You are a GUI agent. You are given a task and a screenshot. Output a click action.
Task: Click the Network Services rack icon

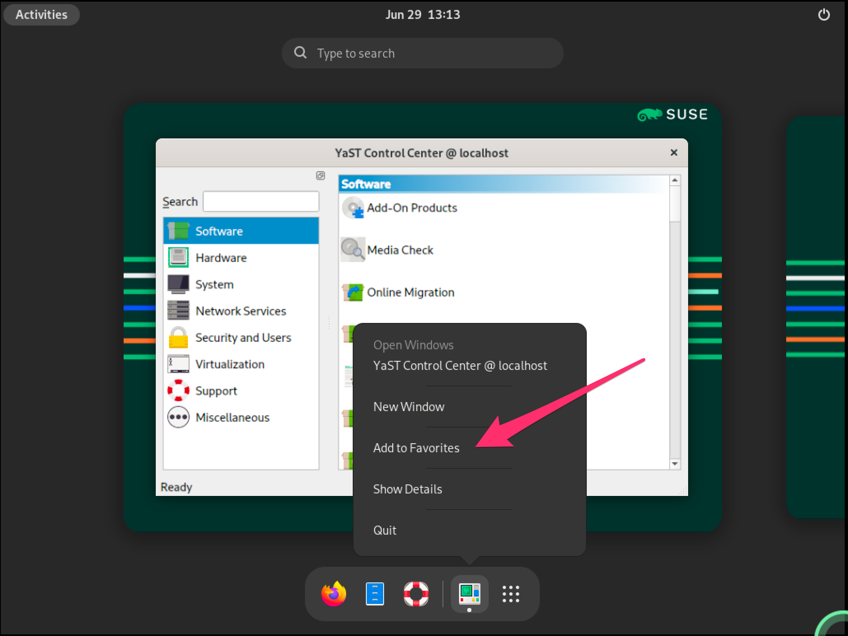pyautogui.click(x=178, y=311)
